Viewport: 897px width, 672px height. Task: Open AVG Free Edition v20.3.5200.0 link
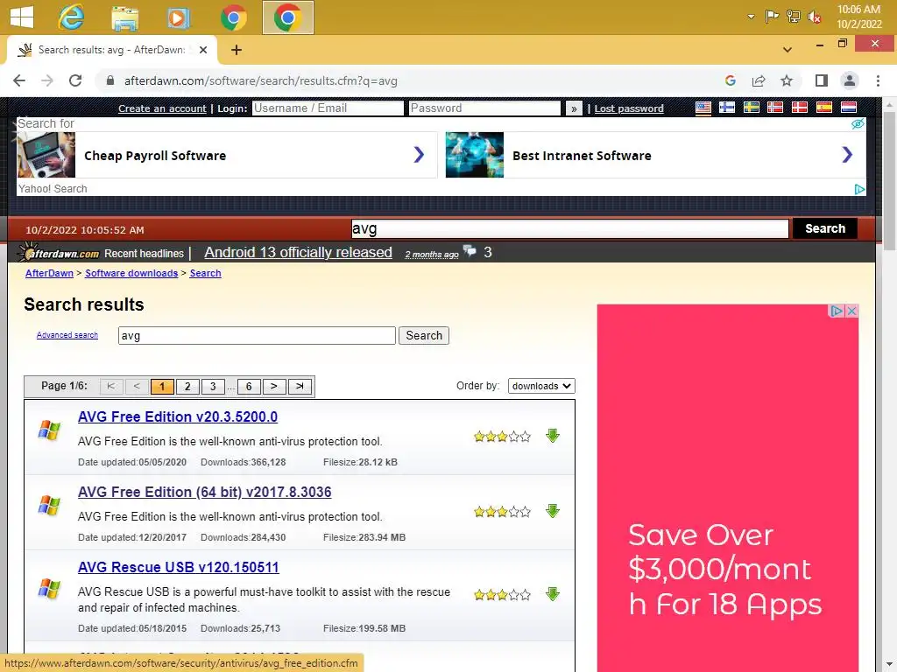[178, 416]
